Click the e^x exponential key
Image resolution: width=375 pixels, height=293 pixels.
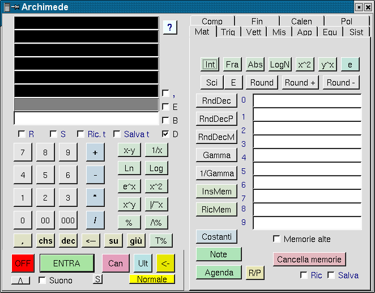coord(129,186)
